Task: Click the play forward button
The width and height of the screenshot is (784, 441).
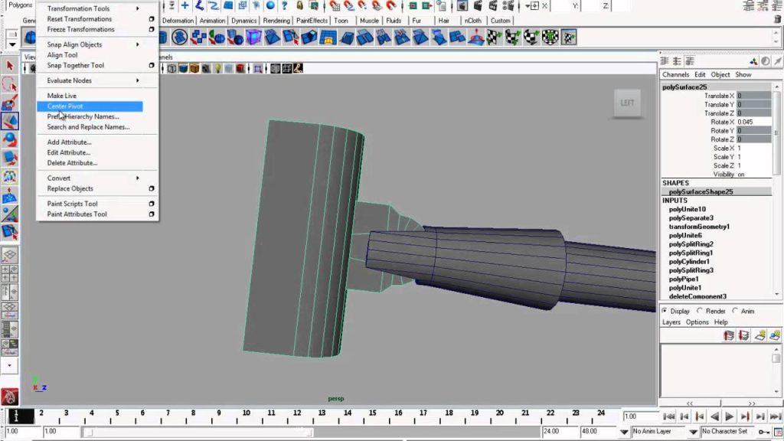Action: [730, 416]
